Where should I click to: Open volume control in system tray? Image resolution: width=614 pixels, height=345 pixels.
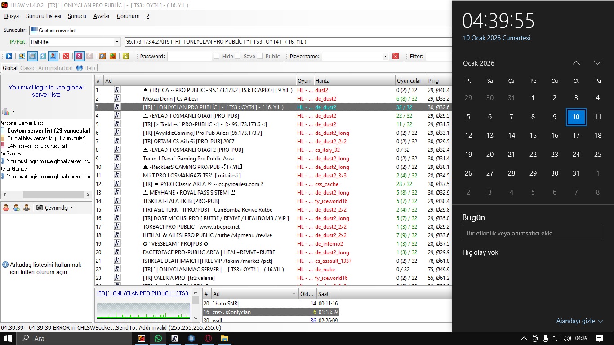pos(567,338)
